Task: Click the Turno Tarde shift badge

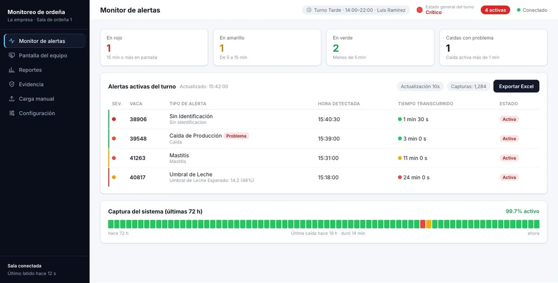Action: pyautogui.click(x=356, y=10)
